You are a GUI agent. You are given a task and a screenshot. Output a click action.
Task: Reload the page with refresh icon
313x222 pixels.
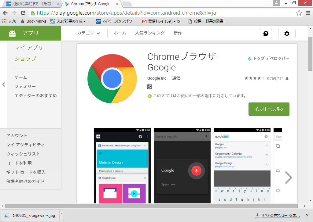pos(23,13)
